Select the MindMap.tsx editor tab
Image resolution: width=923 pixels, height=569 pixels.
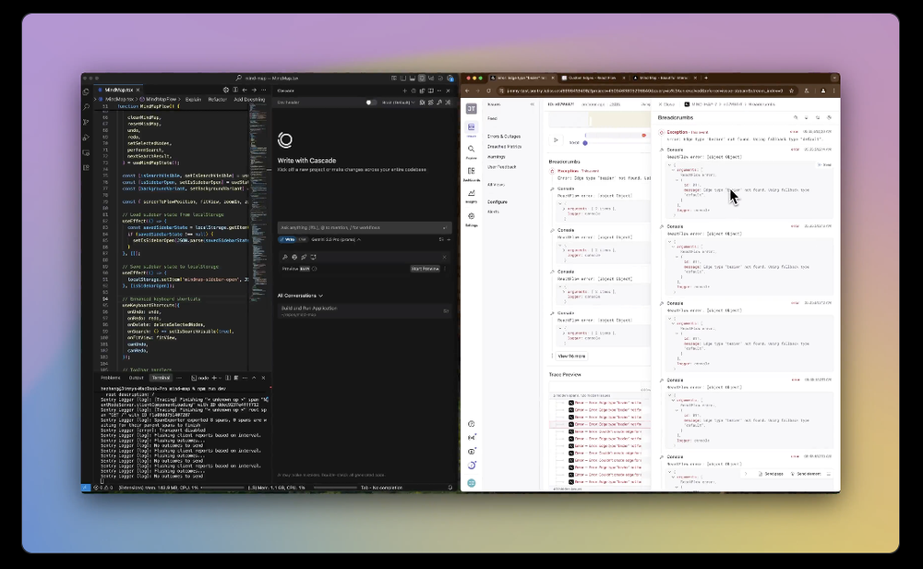click(118, 91)
